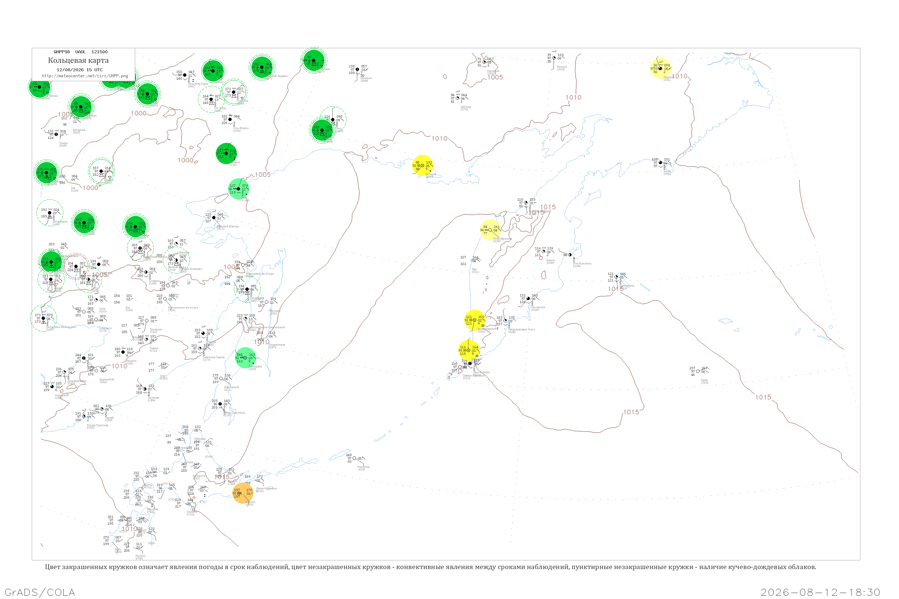Click the station label "Оймякон 24688"

(366, 79)
